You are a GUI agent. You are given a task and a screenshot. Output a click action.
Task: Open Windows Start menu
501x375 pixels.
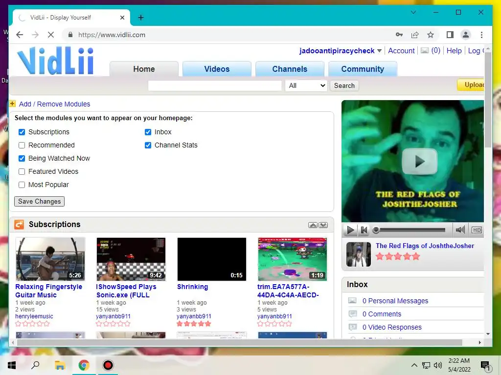(12, 365)
